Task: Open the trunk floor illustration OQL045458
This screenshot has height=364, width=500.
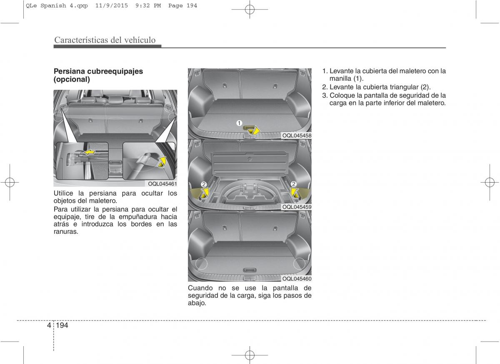Action: coord(250,104)
